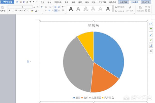Switch to the 视图 tab

(x=80, y=2)
